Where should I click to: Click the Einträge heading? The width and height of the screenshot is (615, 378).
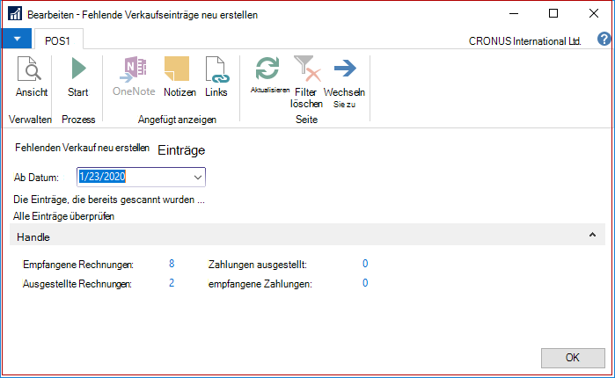pyautogui.click(x=181, y=150)
